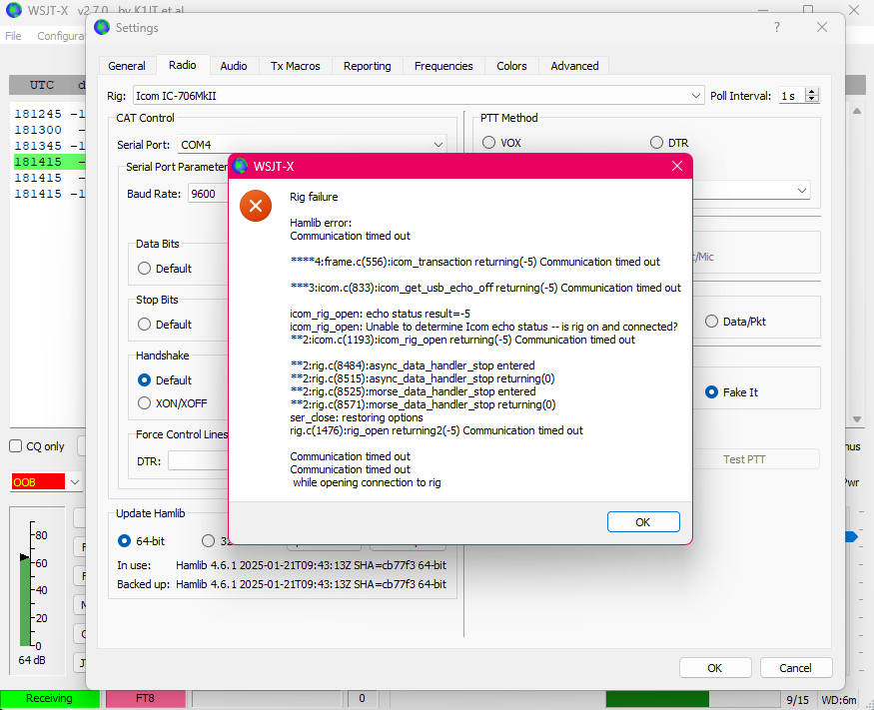The image size is (874, 710).
Task: Click Cancel in the Settings window
Action: click(795, 667)
